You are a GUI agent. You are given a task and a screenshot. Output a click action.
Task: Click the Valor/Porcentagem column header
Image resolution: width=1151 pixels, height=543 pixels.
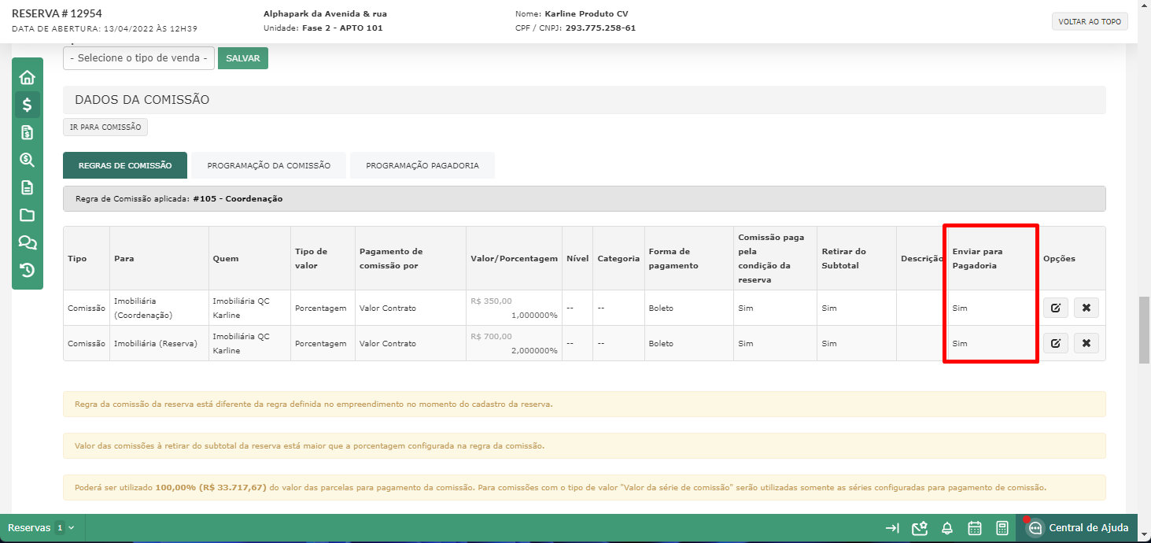(x=514, y=258)
